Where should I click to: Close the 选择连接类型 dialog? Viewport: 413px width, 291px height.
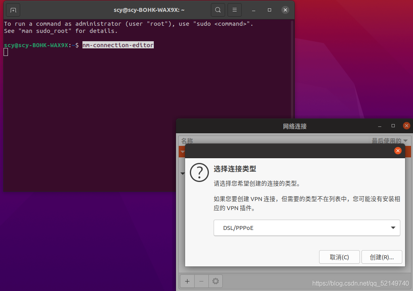(398, 151)
